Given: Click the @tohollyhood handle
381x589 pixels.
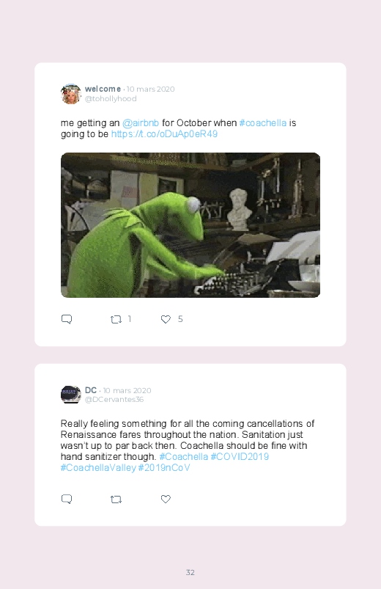Looking at the screenshot, I should tap(111, 98).
